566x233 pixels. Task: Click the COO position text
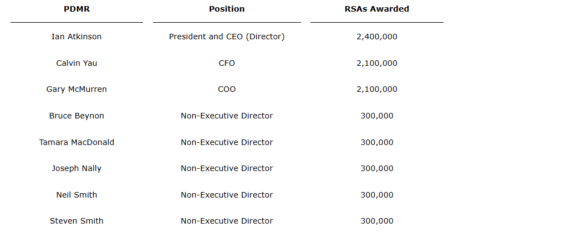click(x=227, y=89)
